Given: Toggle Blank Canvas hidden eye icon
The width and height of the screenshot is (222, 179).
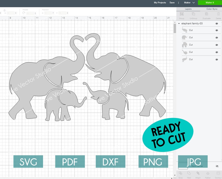Looking at the screenshot, I should [x=217, y=166].
